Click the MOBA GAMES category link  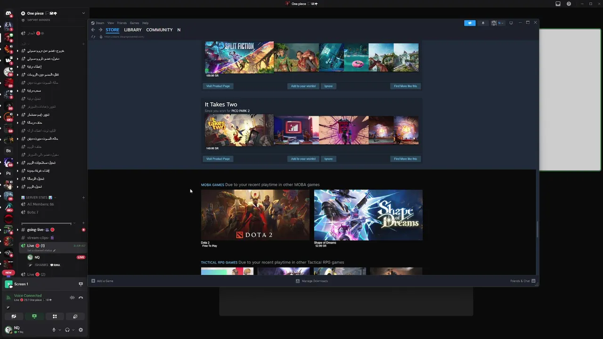212,185
